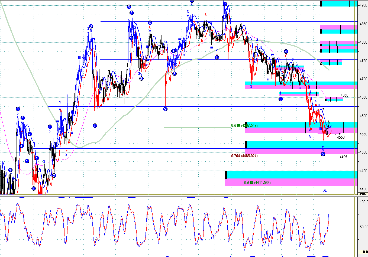Click the 0.0 oscillator scale label
This screenshot has height=257, width=368.
[365, 252]
